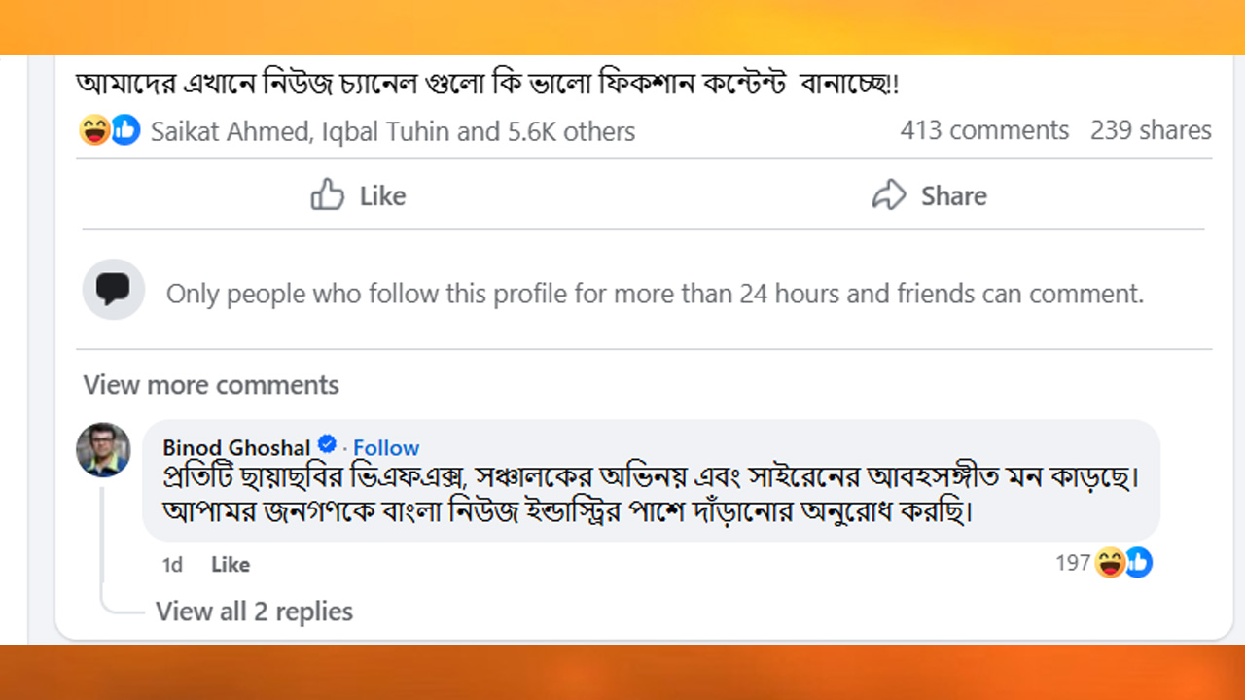Image resolution: width=1245 pixels, height=700 pixels.
Task: Show the 197 comment reactions count
Action: point(1073,562)
